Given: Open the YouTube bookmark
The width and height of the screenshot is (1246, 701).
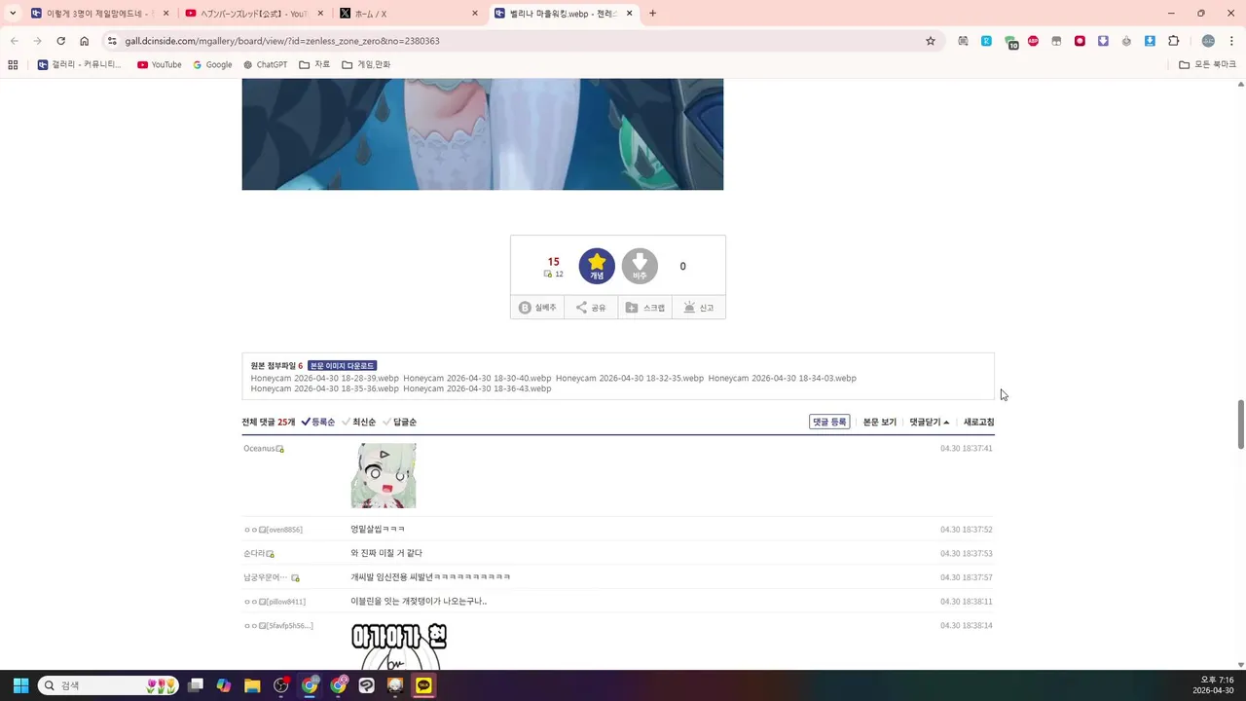Looking at the screenshot, I should [160, 64].
